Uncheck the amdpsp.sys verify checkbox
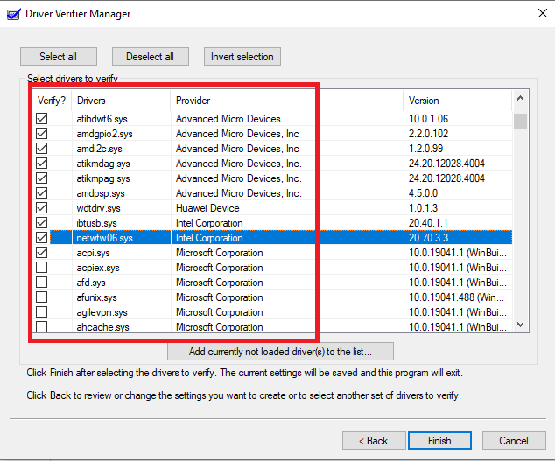This screenshot has width=555, height=461. (x=42, y=192)
